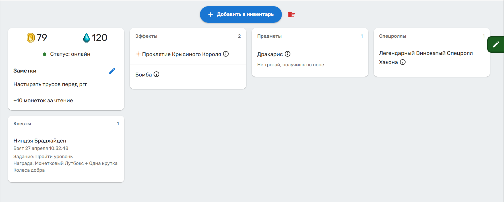The width and height of the screenshot is (504, 202).
Task: Click the green online status dot
Action: pos(44,54)
